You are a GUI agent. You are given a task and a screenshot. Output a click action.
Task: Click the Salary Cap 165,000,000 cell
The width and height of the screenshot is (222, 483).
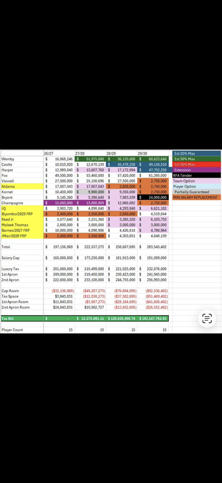pos(59,258)
